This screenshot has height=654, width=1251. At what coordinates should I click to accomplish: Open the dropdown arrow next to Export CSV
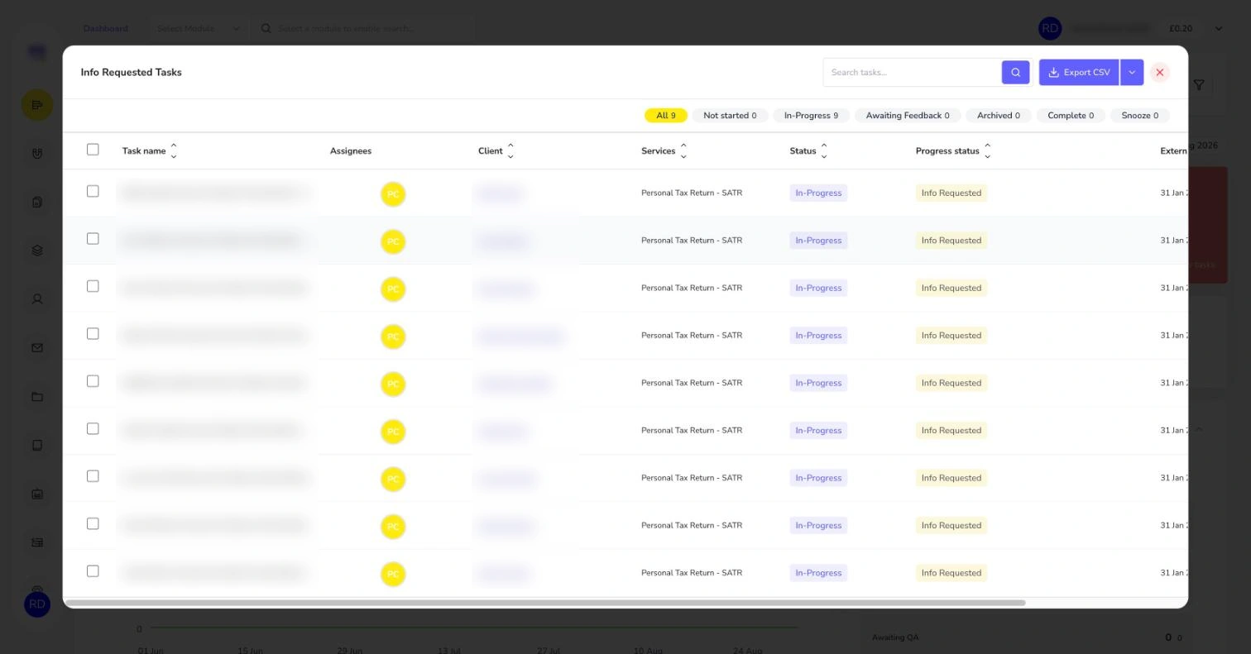click(1132, 72)
